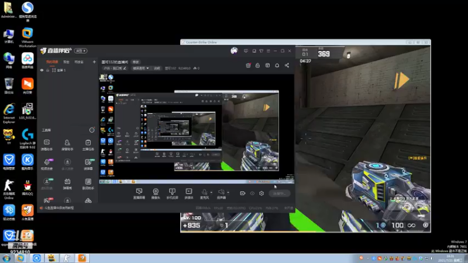This screenshot has width=468, height=263.
Task: Add a camera source
Action: [x=156, y=193]
